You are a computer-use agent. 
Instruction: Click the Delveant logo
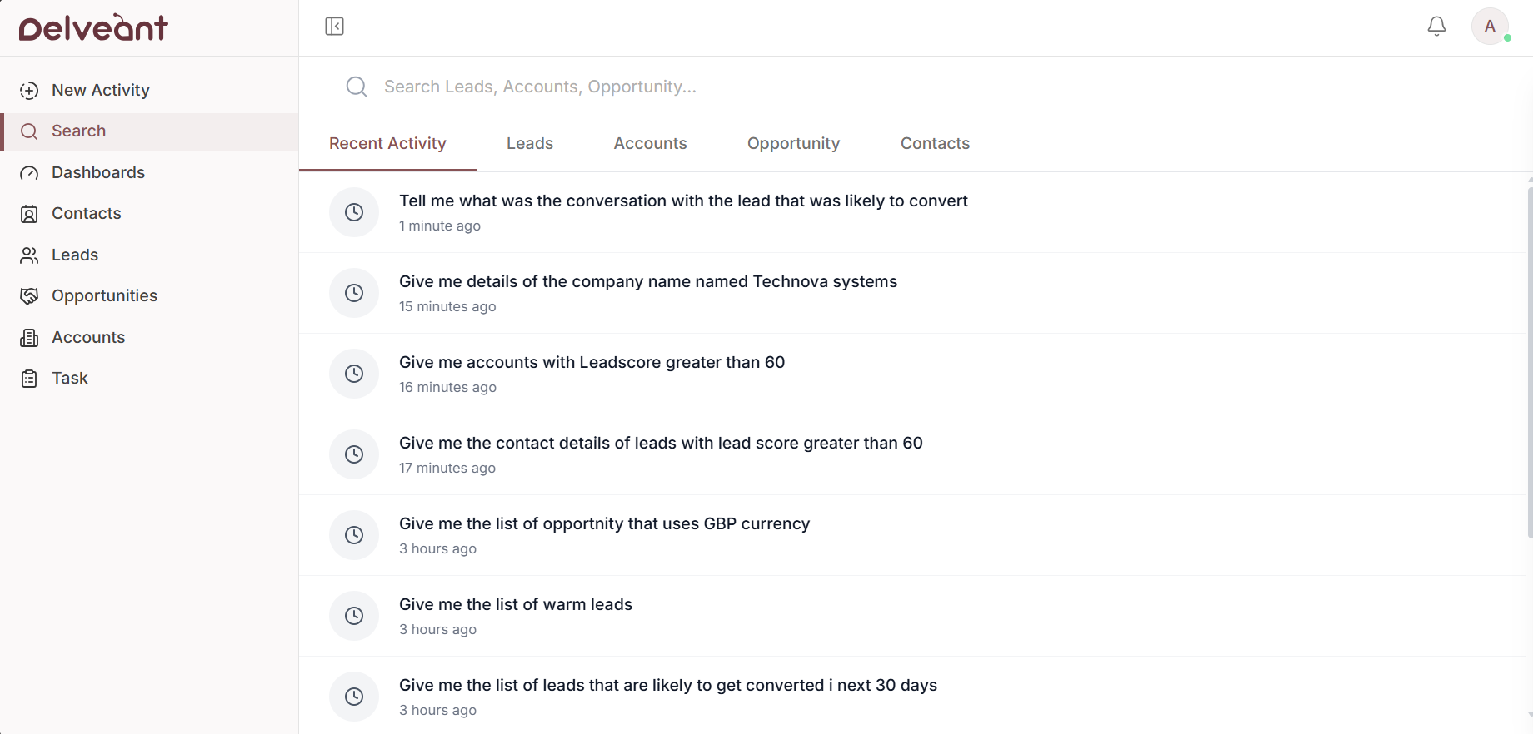tap(93, 28)
